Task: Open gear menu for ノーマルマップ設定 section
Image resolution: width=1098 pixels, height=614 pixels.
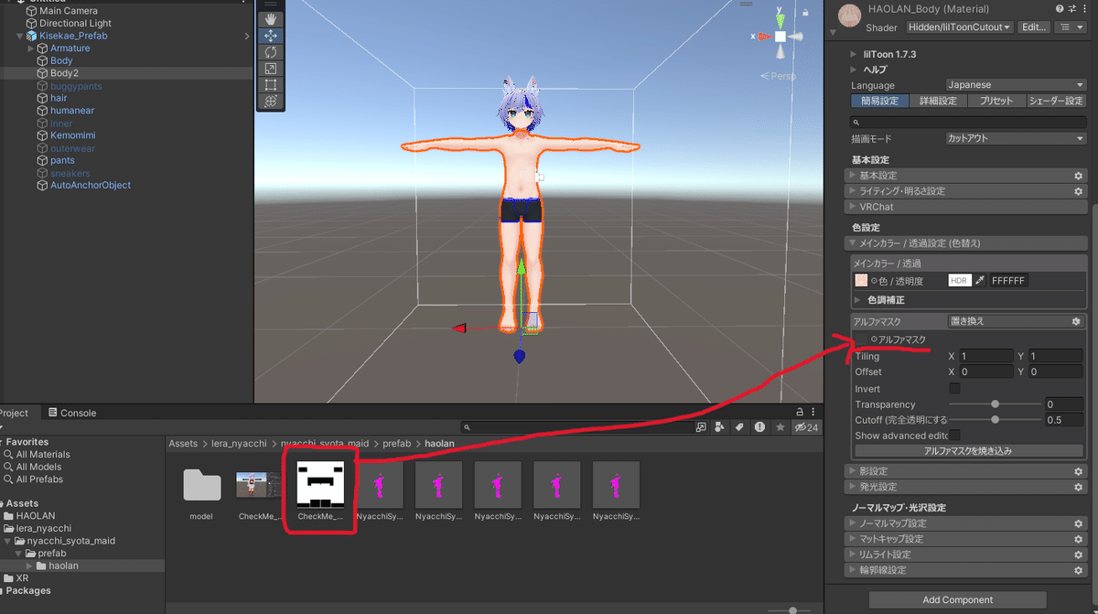Action: click(x=1078, y=524)
